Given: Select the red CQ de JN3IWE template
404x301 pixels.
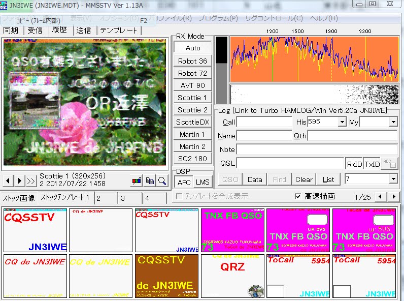Looking at the screenshot, I should pos(35,276).
